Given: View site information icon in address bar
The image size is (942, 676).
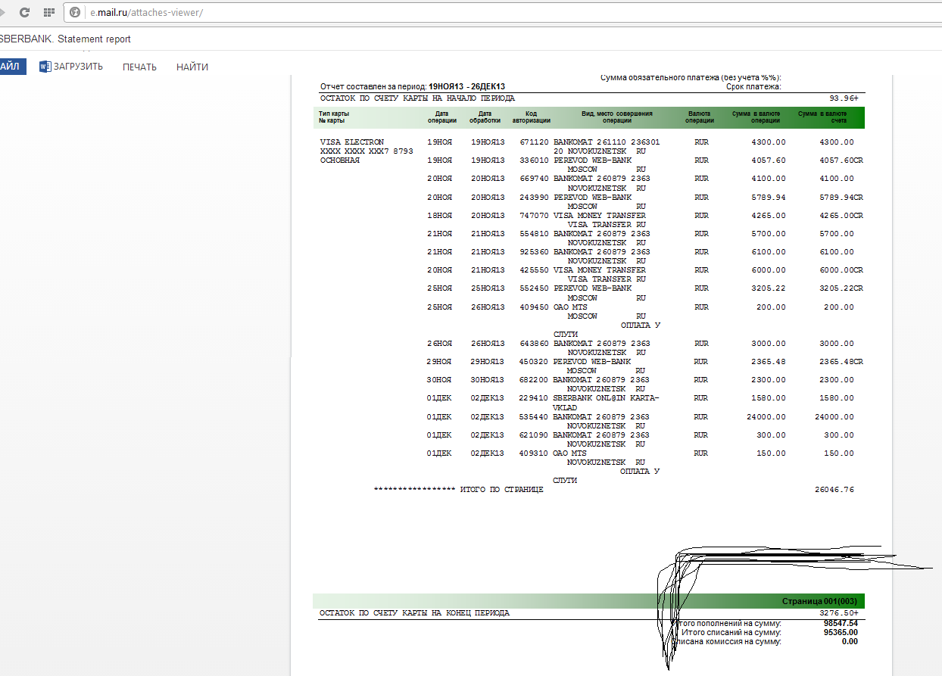Looking at the screenshot, I should click(76, 13).
